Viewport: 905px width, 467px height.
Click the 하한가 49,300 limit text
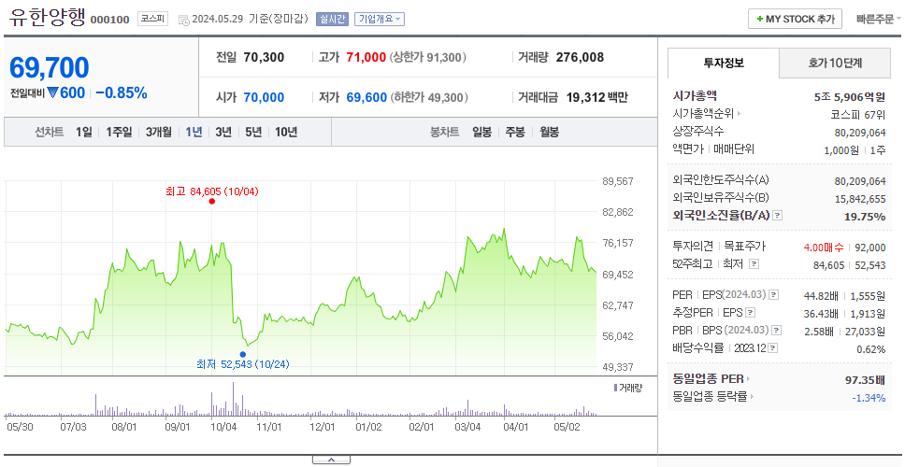click(x=429, y=97)
